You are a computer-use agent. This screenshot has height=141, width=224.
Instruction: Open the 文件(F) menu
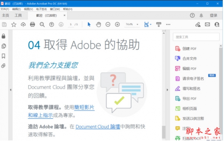5,9
